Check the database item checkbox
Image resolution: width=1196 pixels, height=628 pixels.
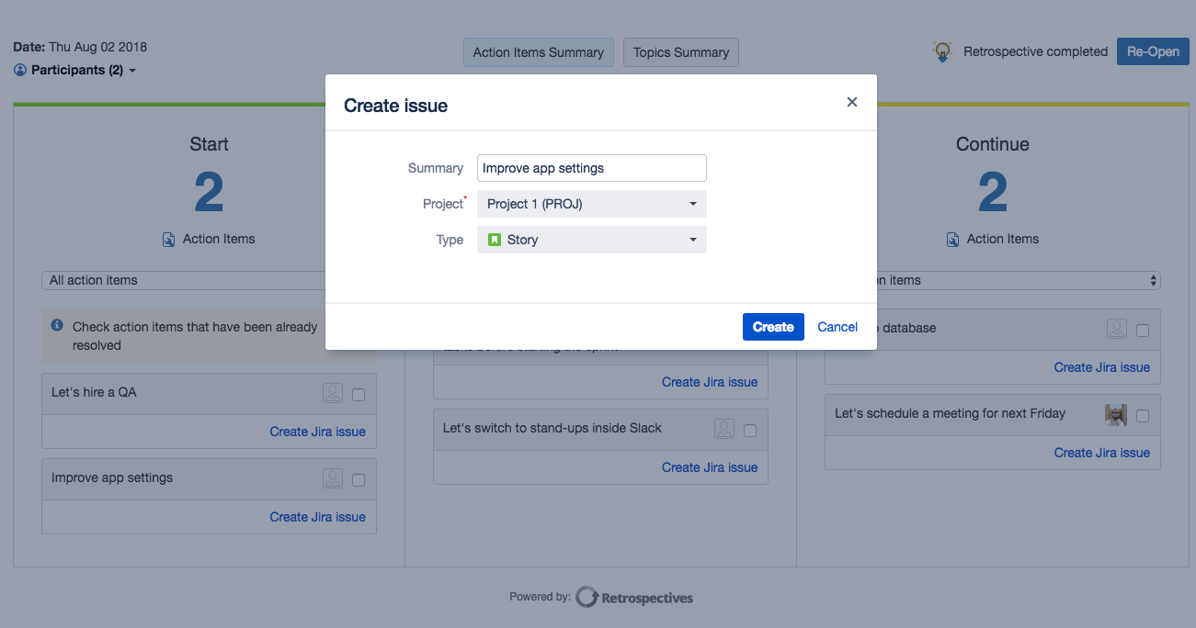pyautogui.click(x=1143, y=331)
